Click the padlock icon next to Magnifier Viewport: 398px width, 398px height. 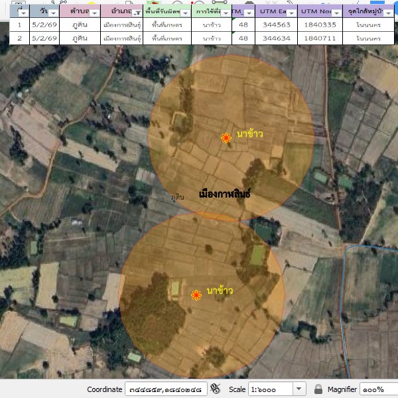point(318,389)
